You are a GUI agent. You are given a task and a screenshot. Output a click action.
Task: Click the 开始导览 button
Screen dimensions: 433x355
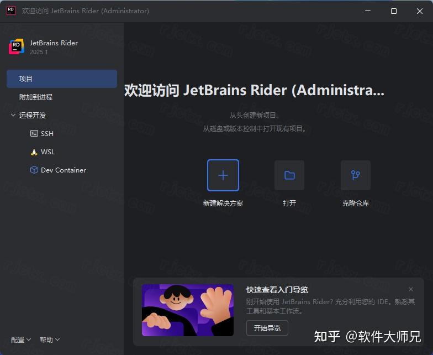point(267,328)
